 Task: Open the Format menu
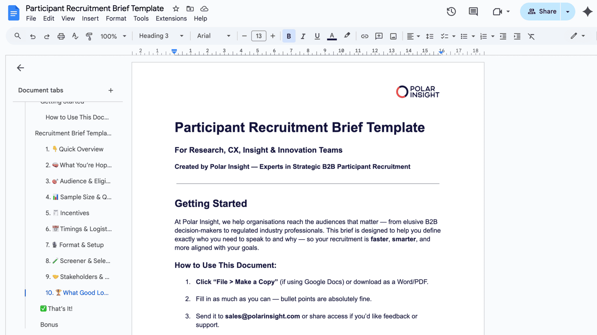click(x=116, y=18)
